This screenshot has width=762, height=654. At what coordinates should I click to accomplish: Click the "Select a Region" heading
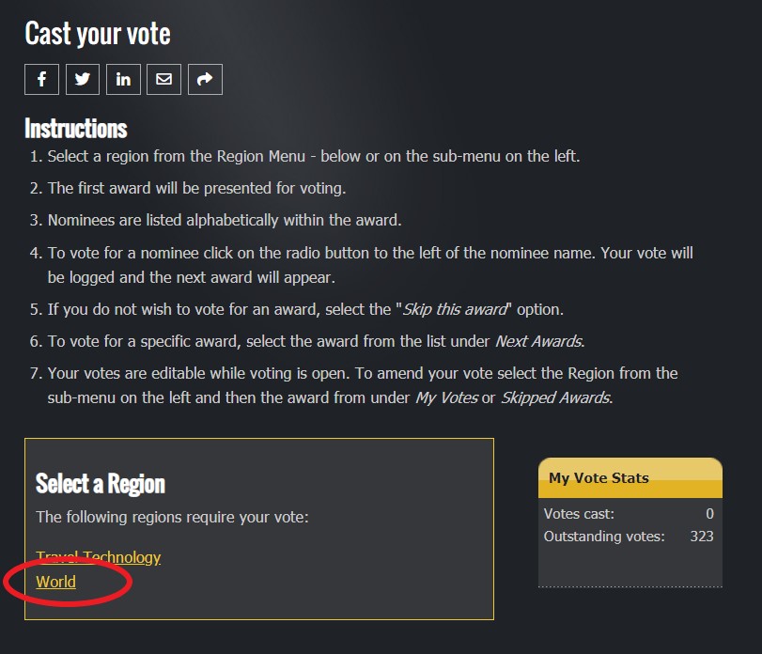[100, 483]
